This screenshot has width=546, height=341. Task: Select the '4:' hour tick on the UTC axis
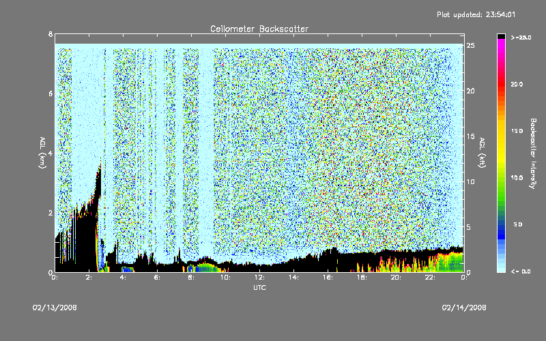(x=123, y=278)
